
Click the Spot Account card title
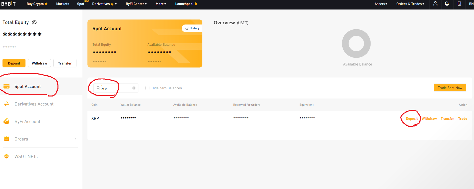[107, 28]
